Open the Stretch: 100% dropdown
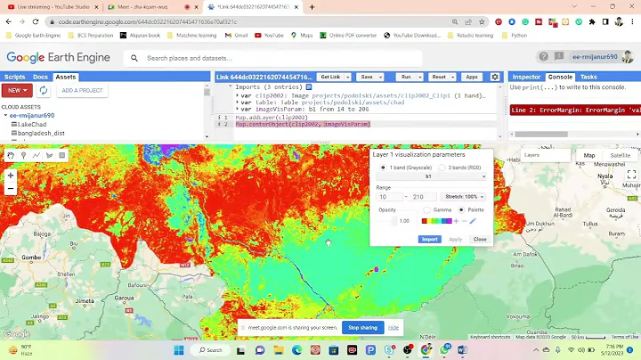 tap(463, 197)
